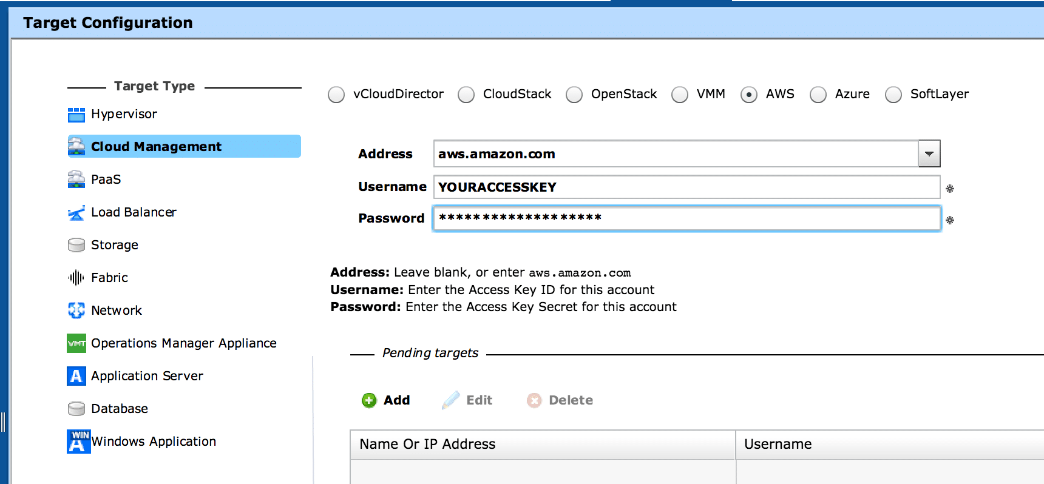The image size is (1044, 484).
Task: Click the PaaS cloud icon
Action: click(x=76, y=180)
